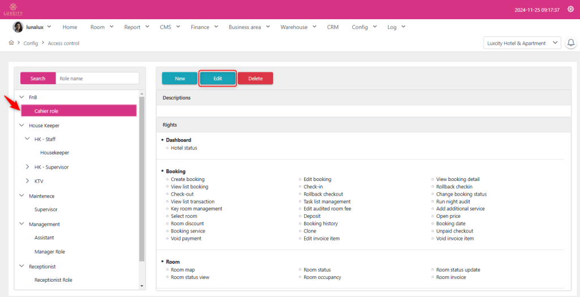Click the Luxcity logo in header

click(x=12, y=9)
